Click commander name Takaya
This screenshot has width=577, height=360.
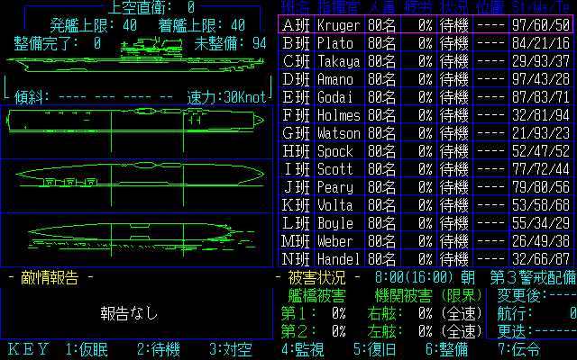pos(339,61)
